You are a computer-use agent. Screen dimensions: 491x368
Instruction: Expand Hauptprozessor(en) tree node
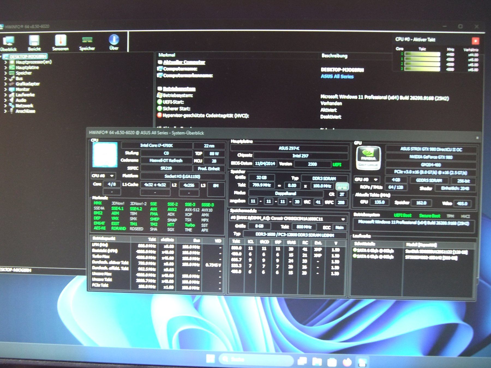pyautogui.click(x=5, y=62)
